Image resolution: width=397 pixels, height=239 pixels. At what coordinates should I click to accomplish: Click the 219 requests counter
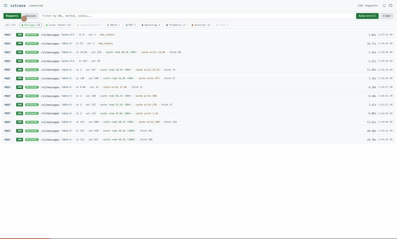368,6
